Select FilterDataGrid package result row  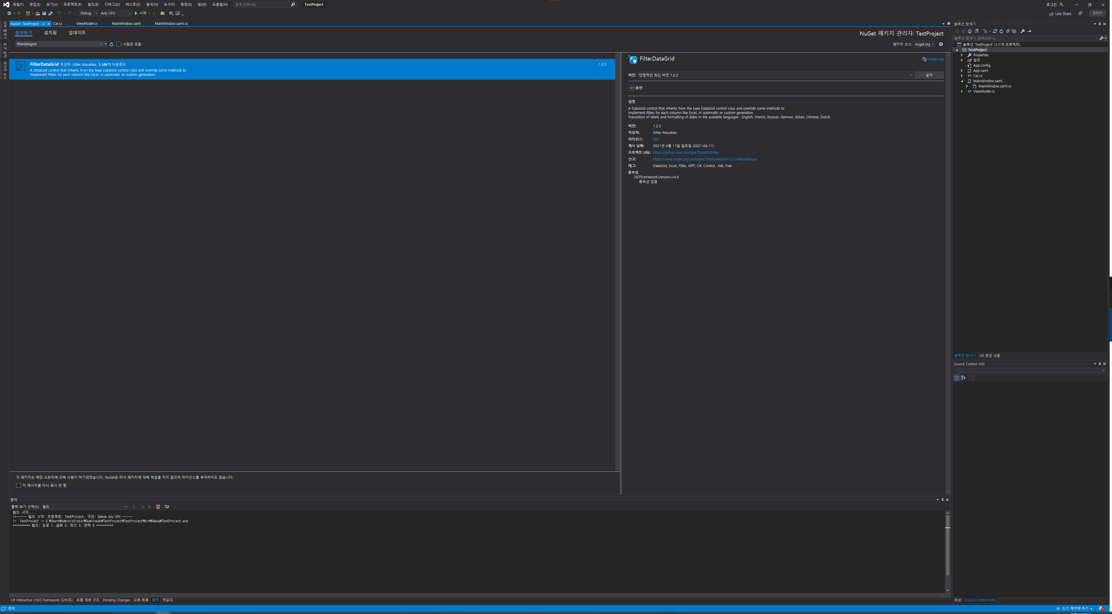tap(312, 69)
